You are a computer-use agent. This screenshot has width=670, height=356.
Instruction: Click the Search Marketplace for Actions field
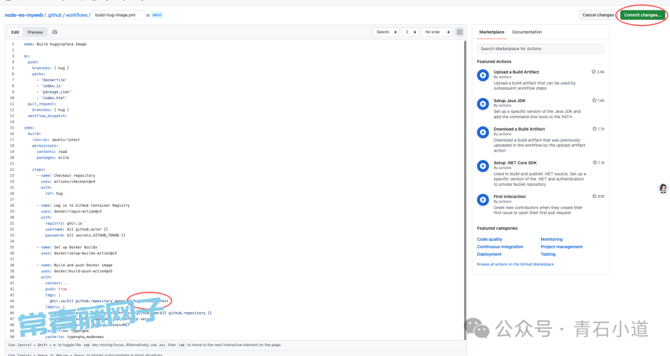click(x=540, y=48)
